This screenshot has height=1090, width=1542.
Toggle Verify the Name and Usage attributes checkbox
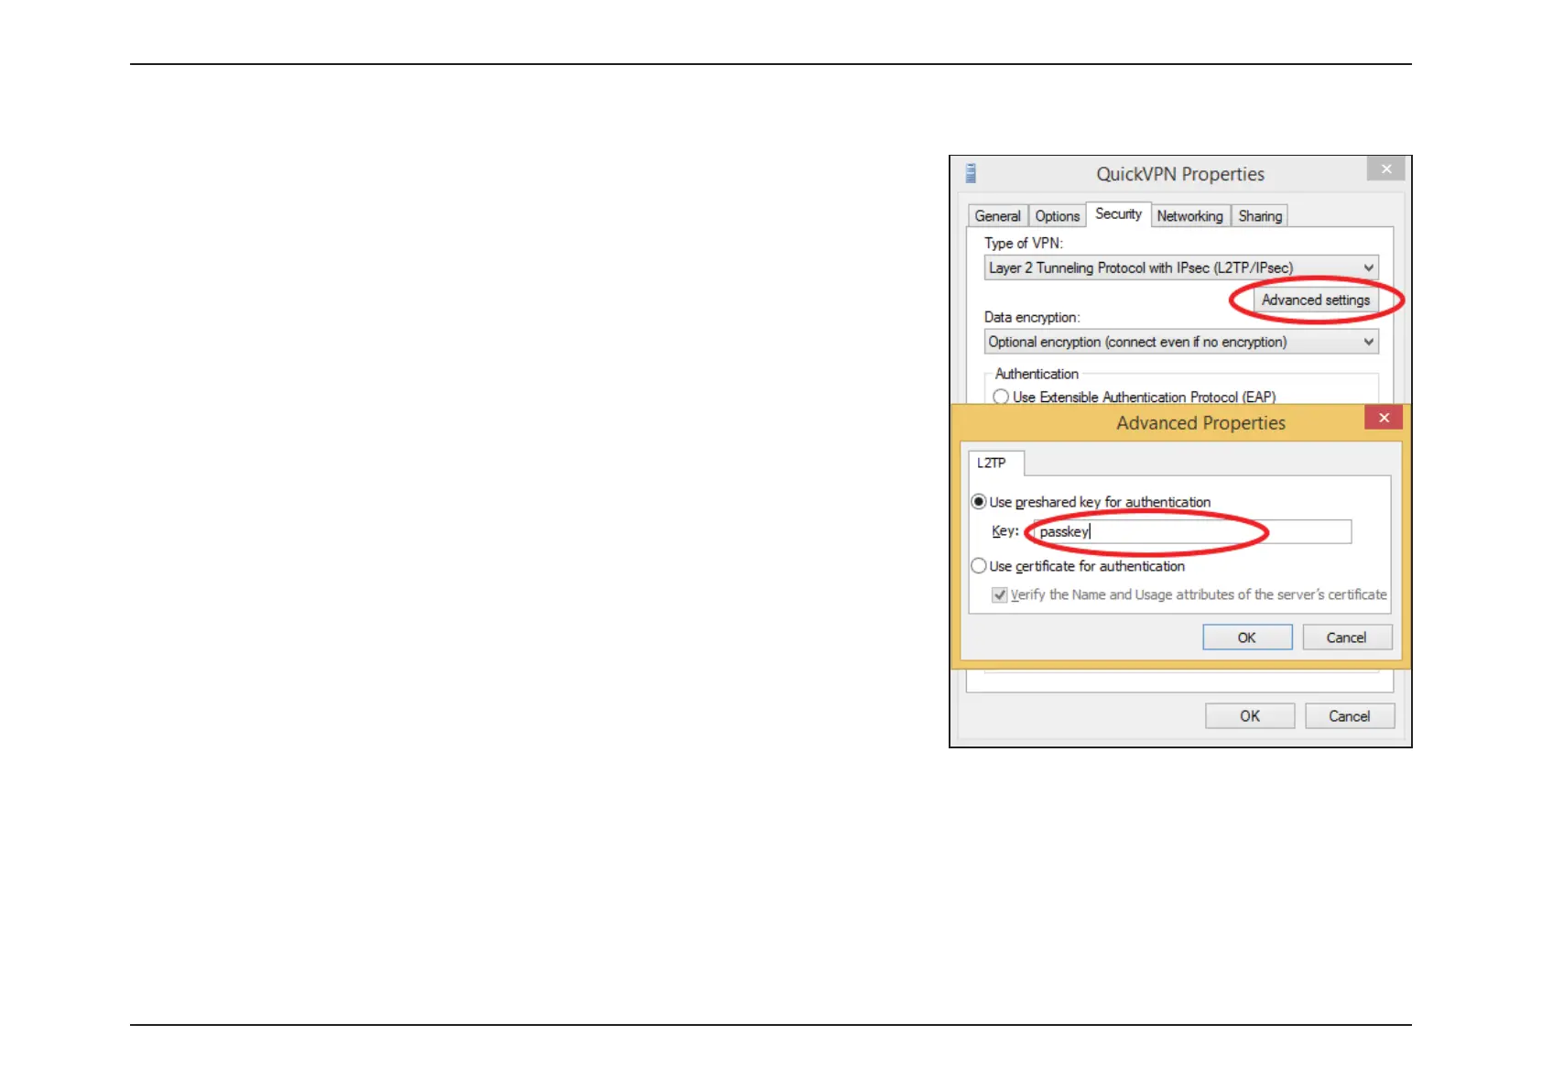1000,595
